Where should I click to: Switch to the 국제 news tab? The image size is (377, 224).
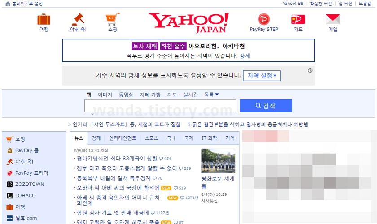point(188,138)
